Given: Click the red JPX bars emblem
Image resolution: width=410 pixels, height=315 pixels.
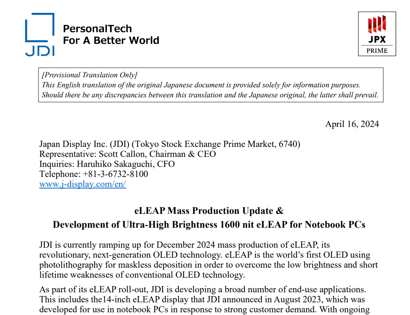Looking at the screenshot, I should pos(377,24).
